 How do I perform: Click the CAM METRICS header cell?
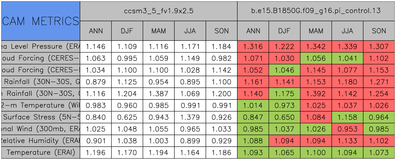[40, 21]
